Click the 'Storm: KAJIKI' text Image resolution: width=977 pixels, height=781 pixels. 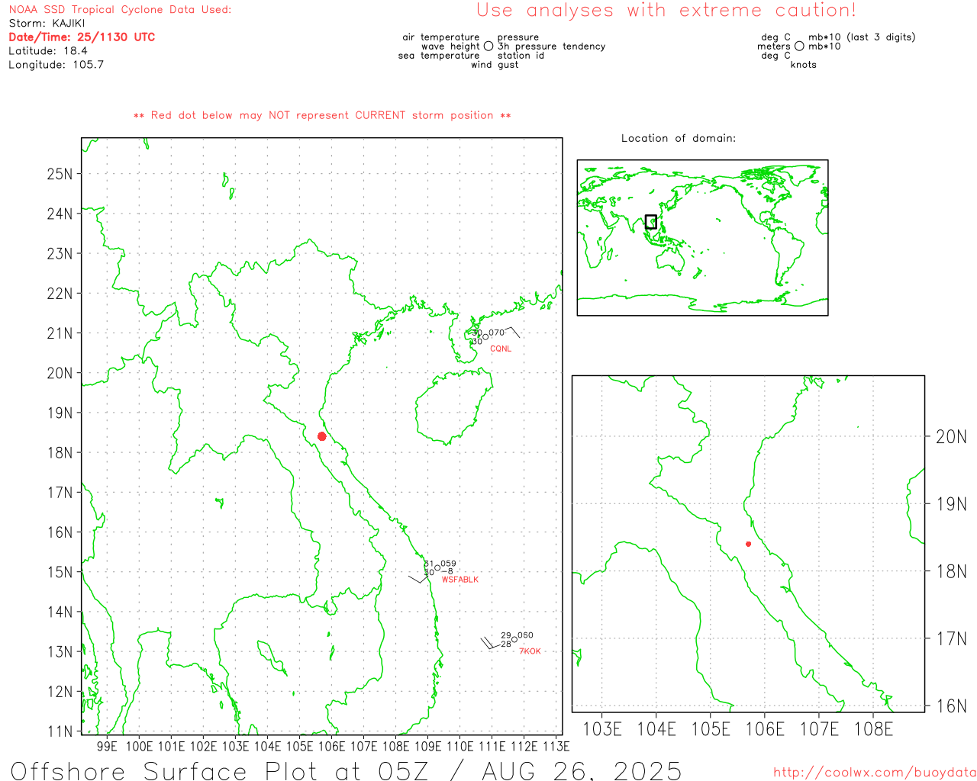click(x=47, y=24)
